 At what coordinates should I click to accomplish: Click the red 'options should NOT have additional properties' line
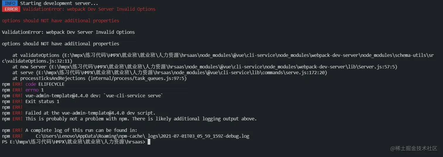point(61,20)
